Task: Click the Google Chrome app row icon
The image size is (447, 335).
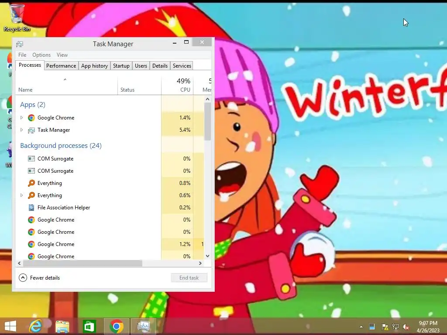Action: coord(31,118)
